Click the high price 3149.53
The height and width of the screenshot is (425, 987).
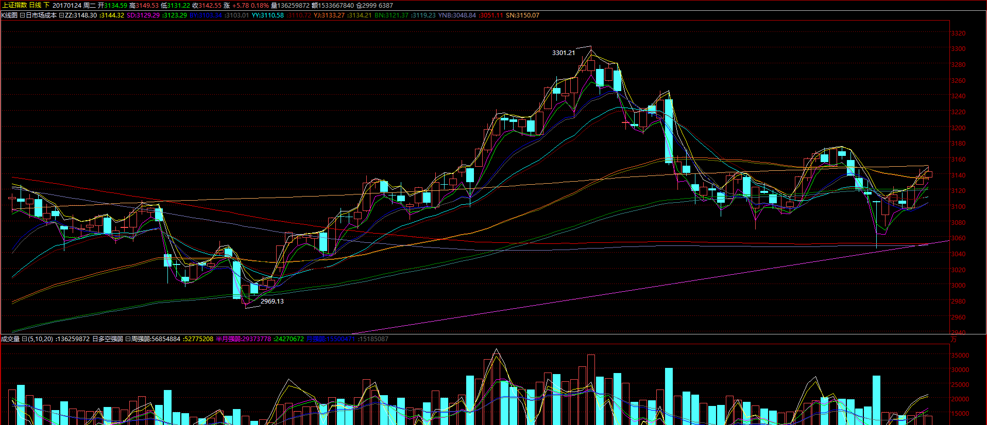pyautogui.click(x=147, y=5)
